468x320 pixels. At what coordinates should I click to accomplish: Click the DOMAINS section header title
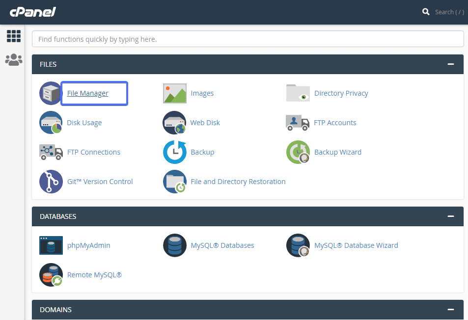point(55,310)
